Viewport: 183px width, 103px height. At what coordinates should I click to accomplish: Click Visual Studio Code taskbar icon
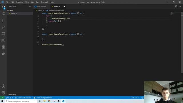tap(63, 101)
